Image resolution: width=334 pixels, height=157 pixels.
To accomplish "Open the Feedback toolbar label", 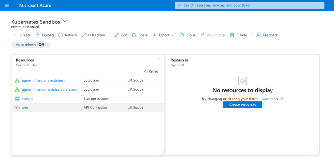I will [271, 35].
